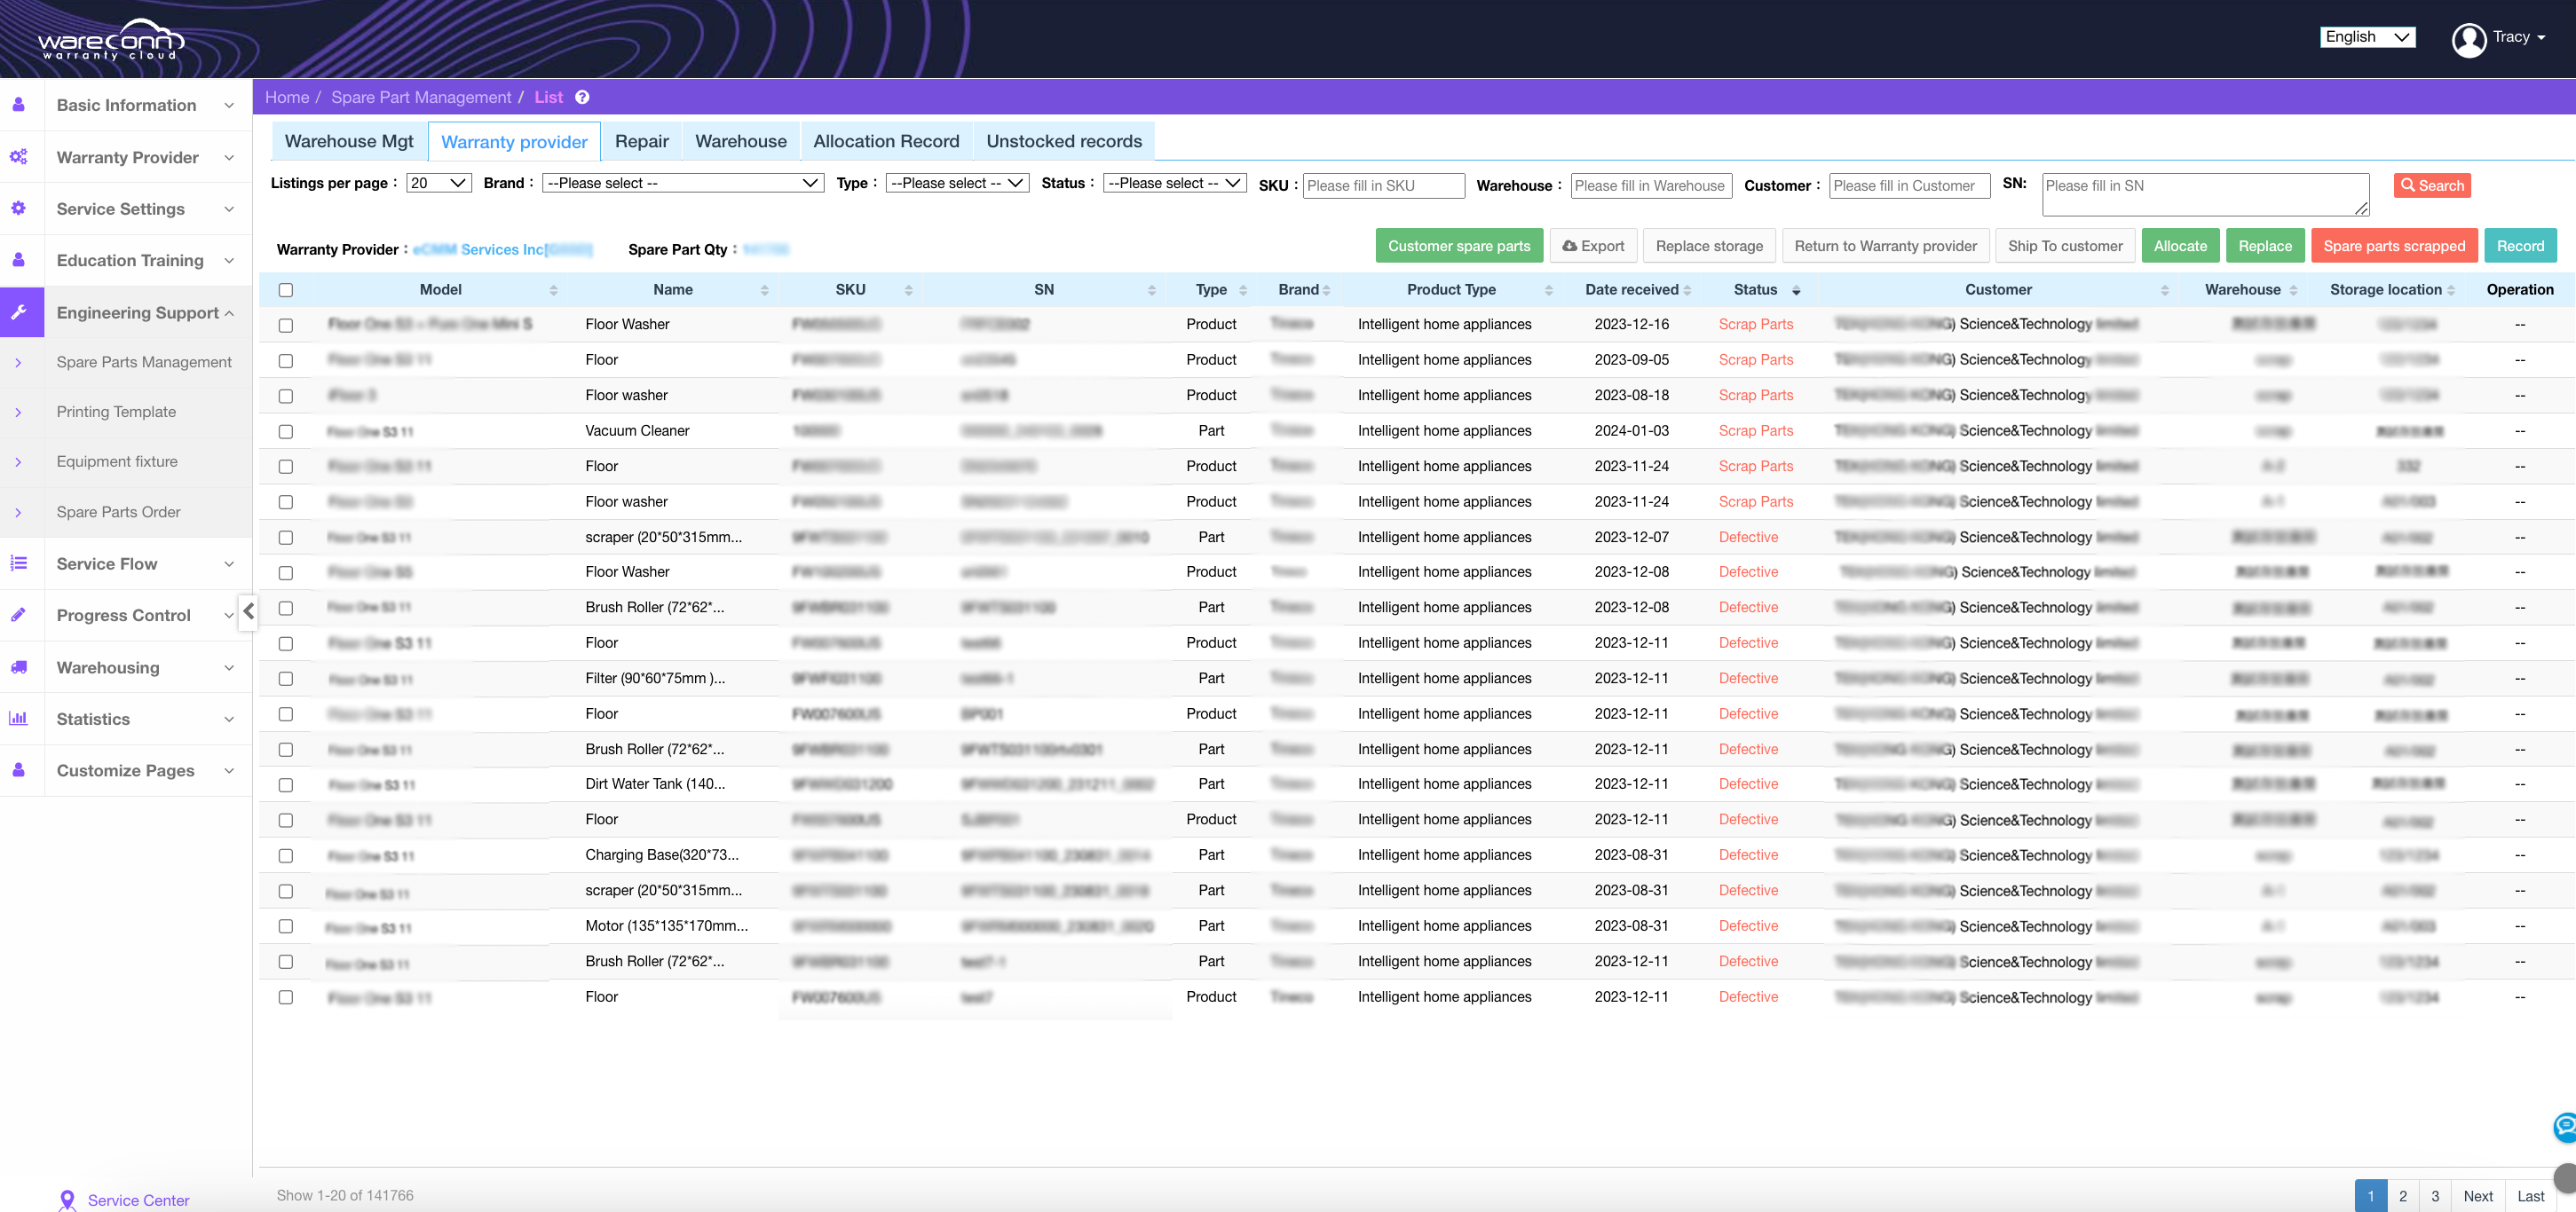Tick the Charging Base row checkbox
2576x1212 pixels.
[286, 855]
